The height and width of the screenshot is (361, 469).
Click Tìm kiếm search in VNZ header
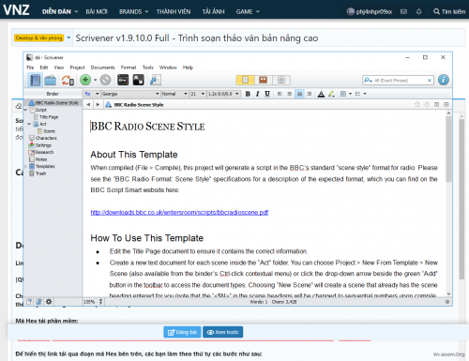point(449,11)
